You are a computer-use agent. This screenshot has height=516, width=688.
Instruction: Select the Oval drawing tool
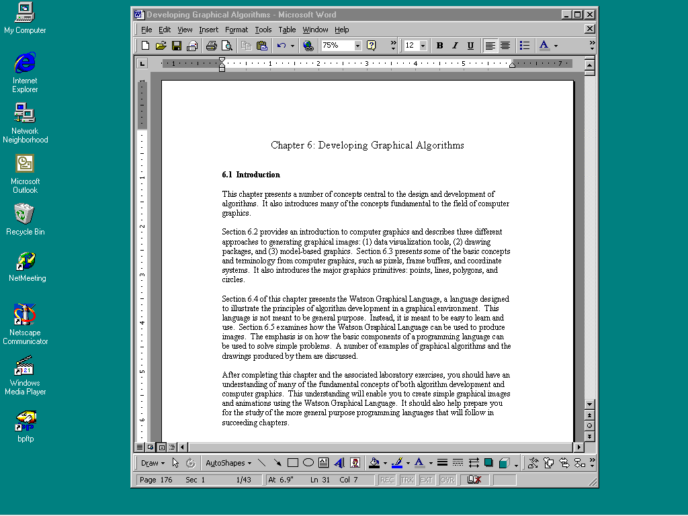coord(308,463)
